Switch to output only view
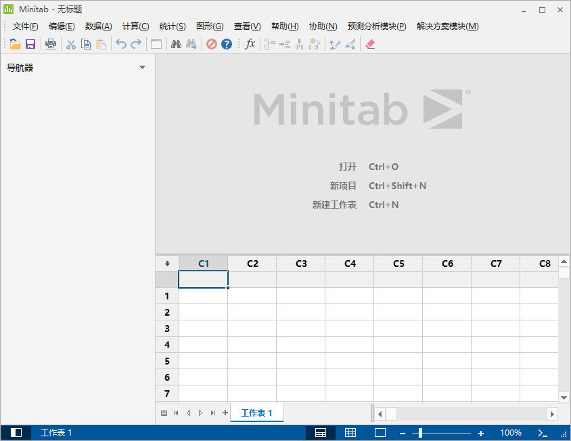The image size is (571, 441). (380, 433)
